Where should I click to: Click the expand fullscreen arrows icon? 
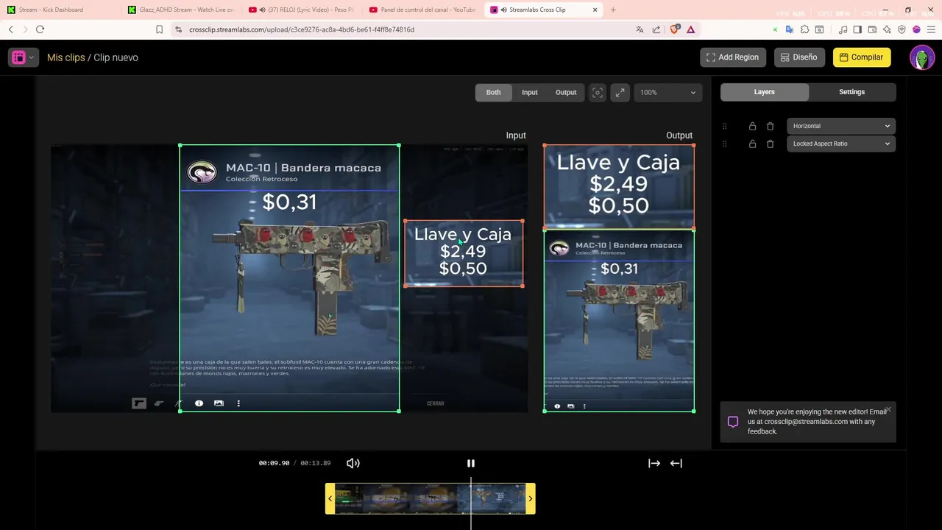pos(620,93)
